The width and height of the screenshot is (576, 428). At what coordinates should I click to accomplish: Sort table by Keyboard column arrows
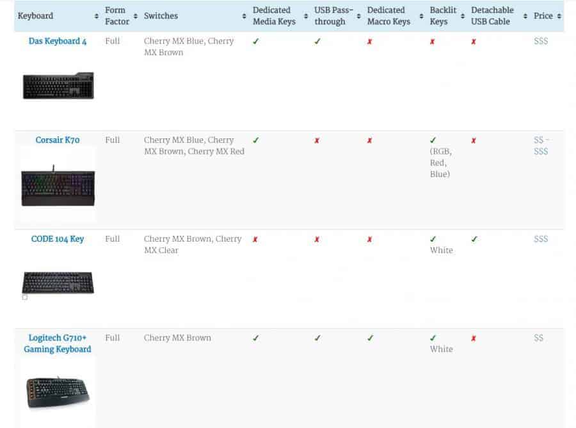[x=96, y=16]
